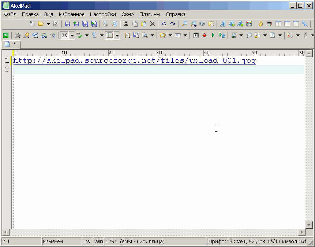Image resolution: width=315 pixels, height=247 pixels.
Task: Open Find with the magnifier icon
Action: click(x=184, y=24)
